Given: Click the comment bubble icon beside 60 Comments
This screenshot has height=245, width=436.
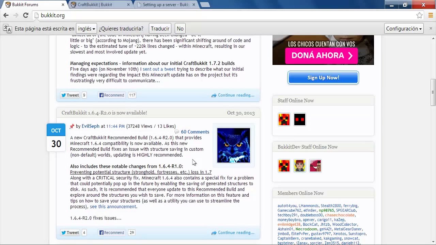Looking at the screenshot, I should coord(176,132).
